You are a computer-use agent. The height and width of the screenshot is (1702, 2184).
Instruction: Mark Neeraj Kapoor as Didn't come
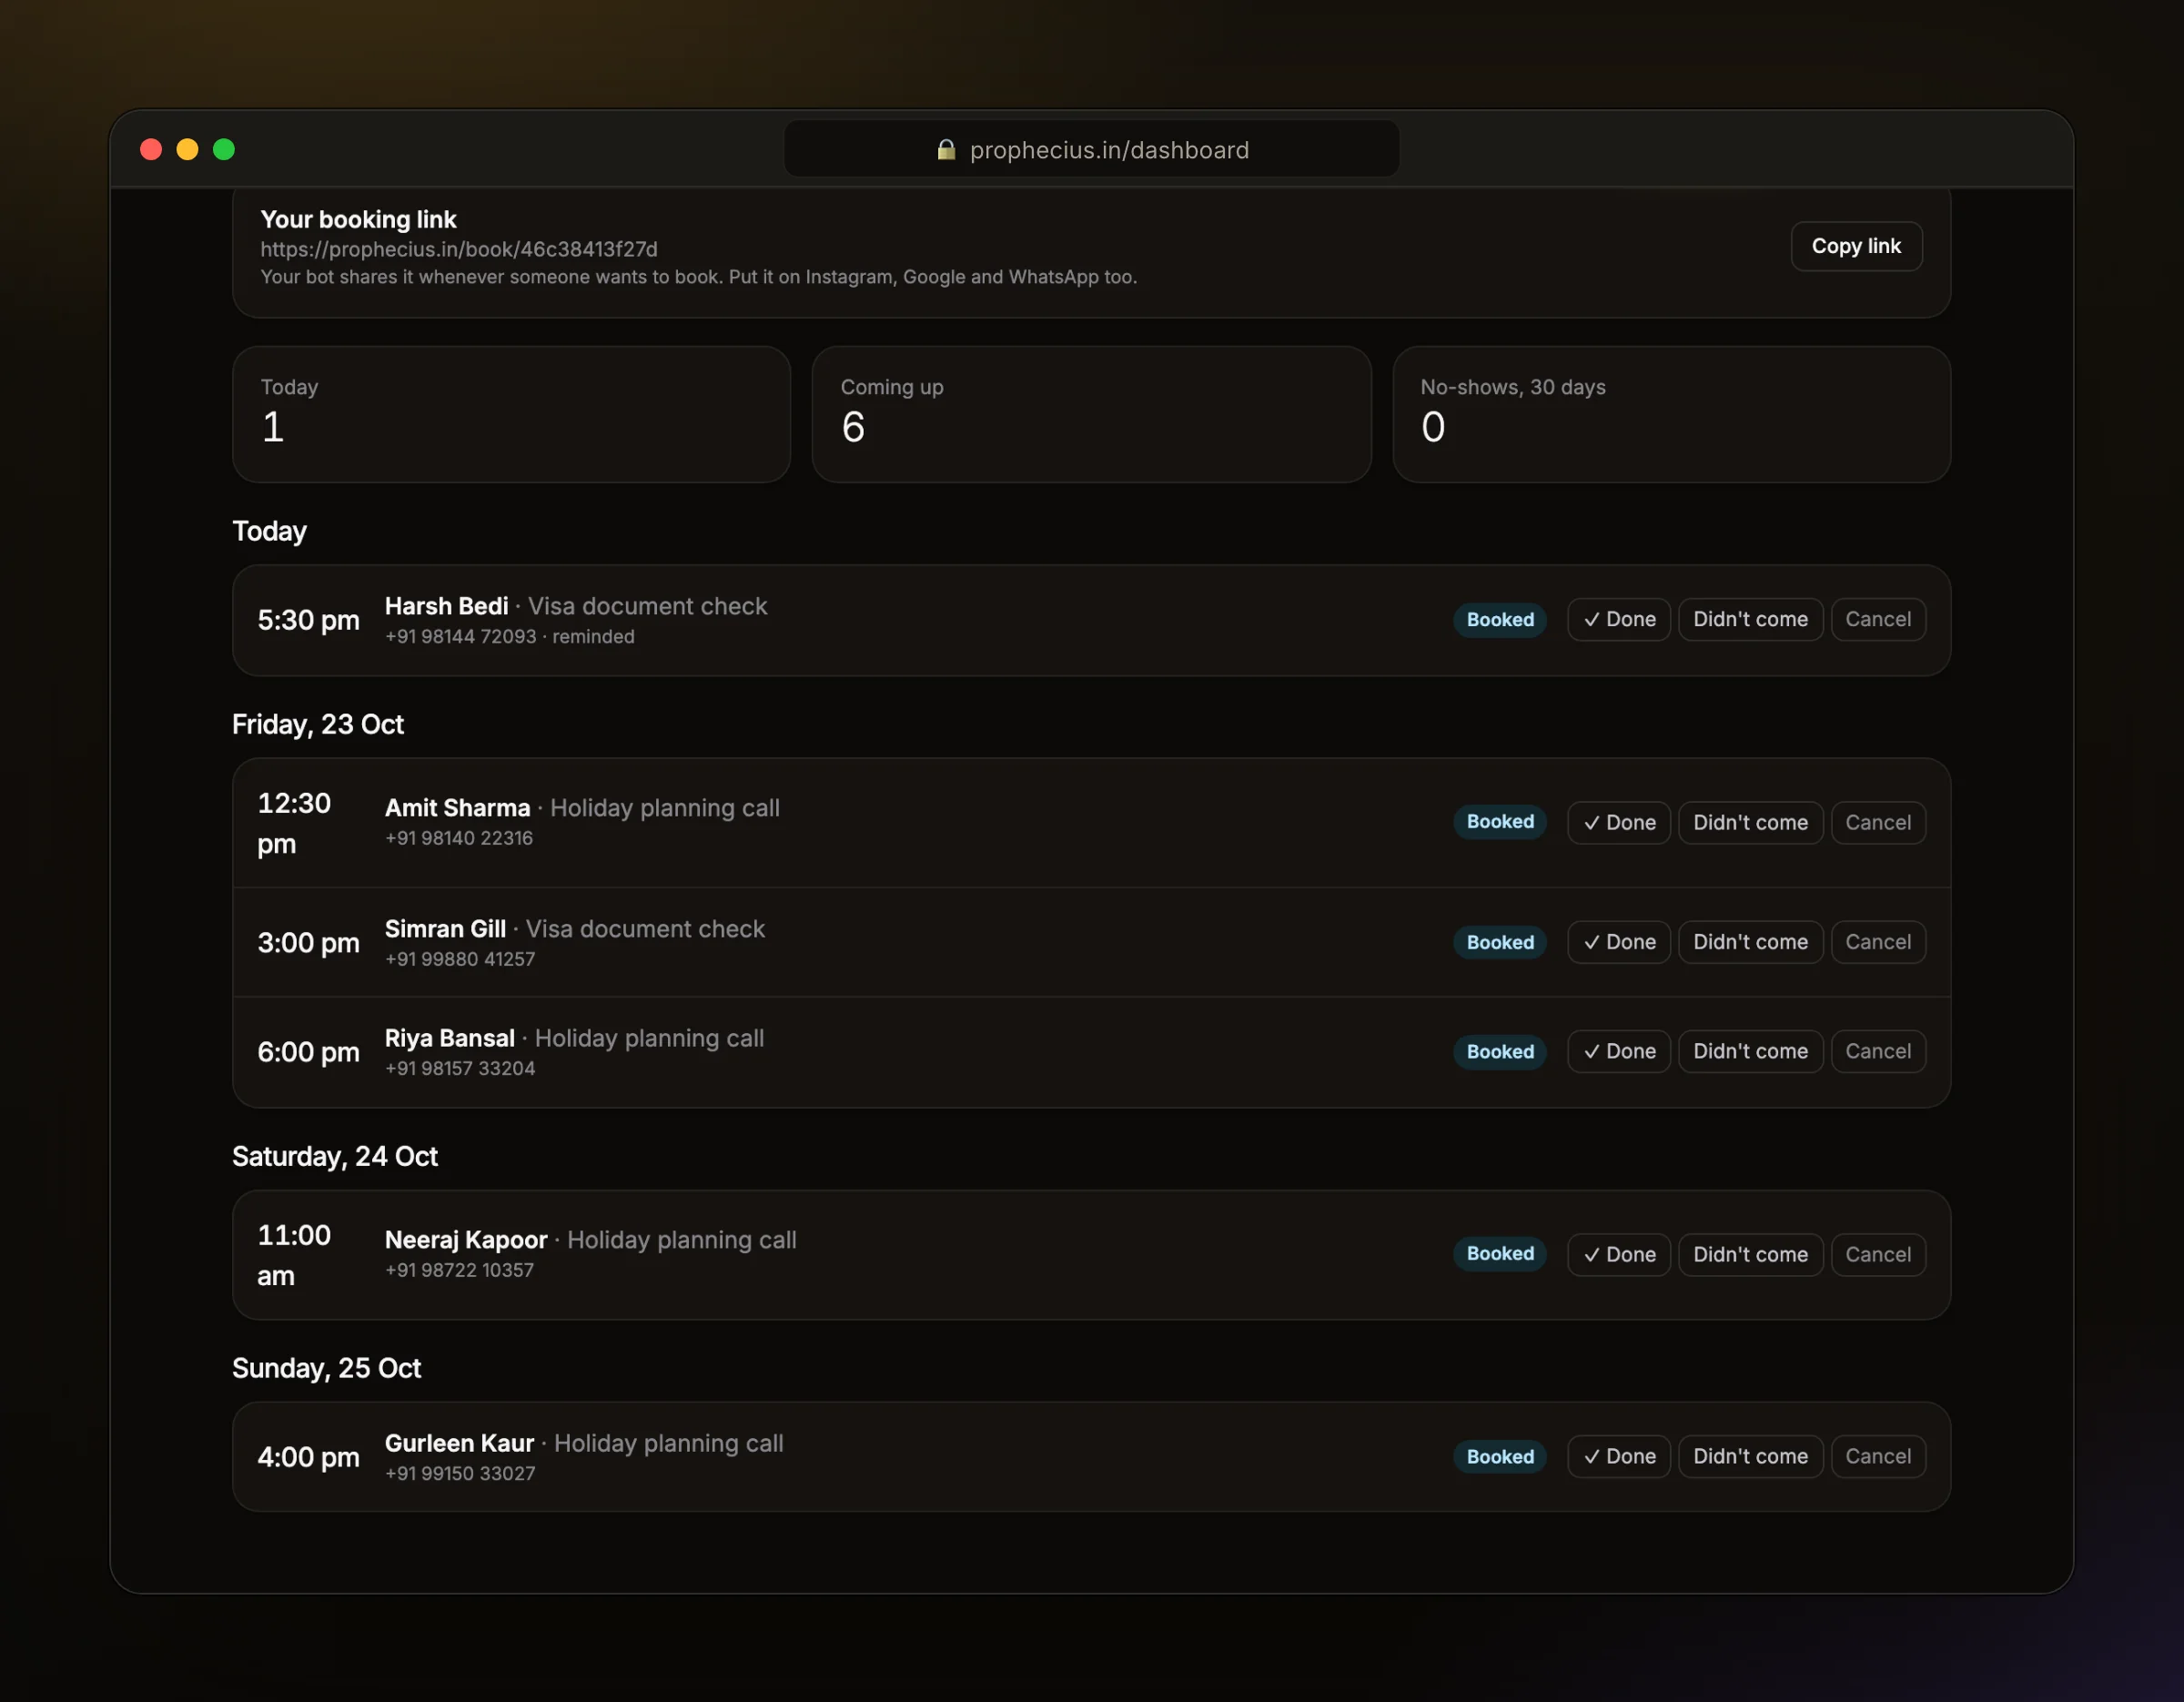tap(1749, 1254)
